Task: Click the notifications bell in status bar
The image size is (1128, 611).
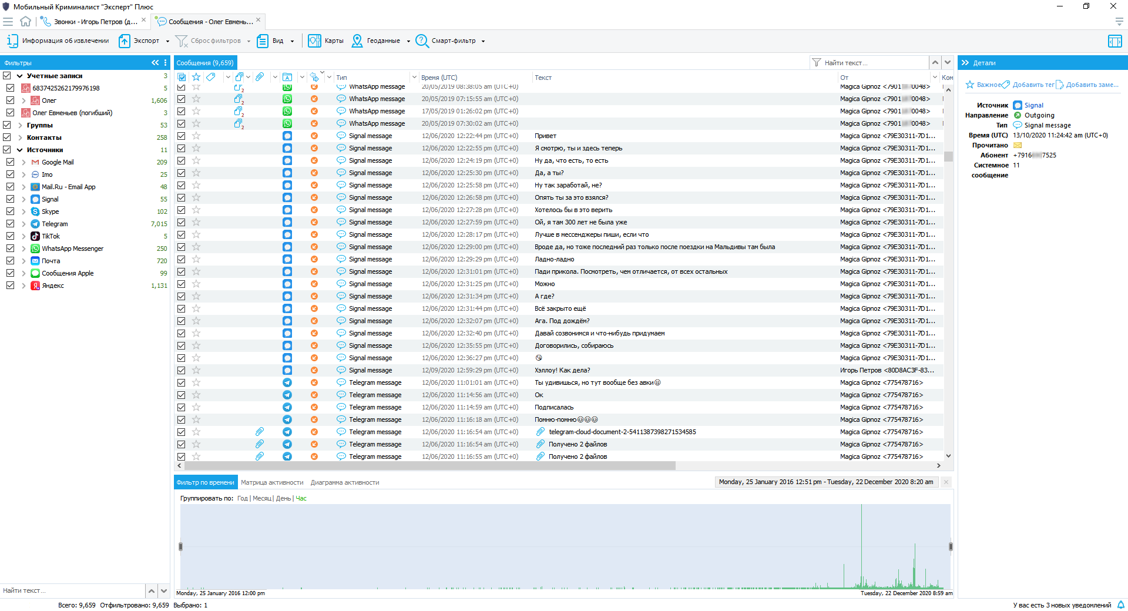Action: pyautogui.click(x=1120, y=605)
